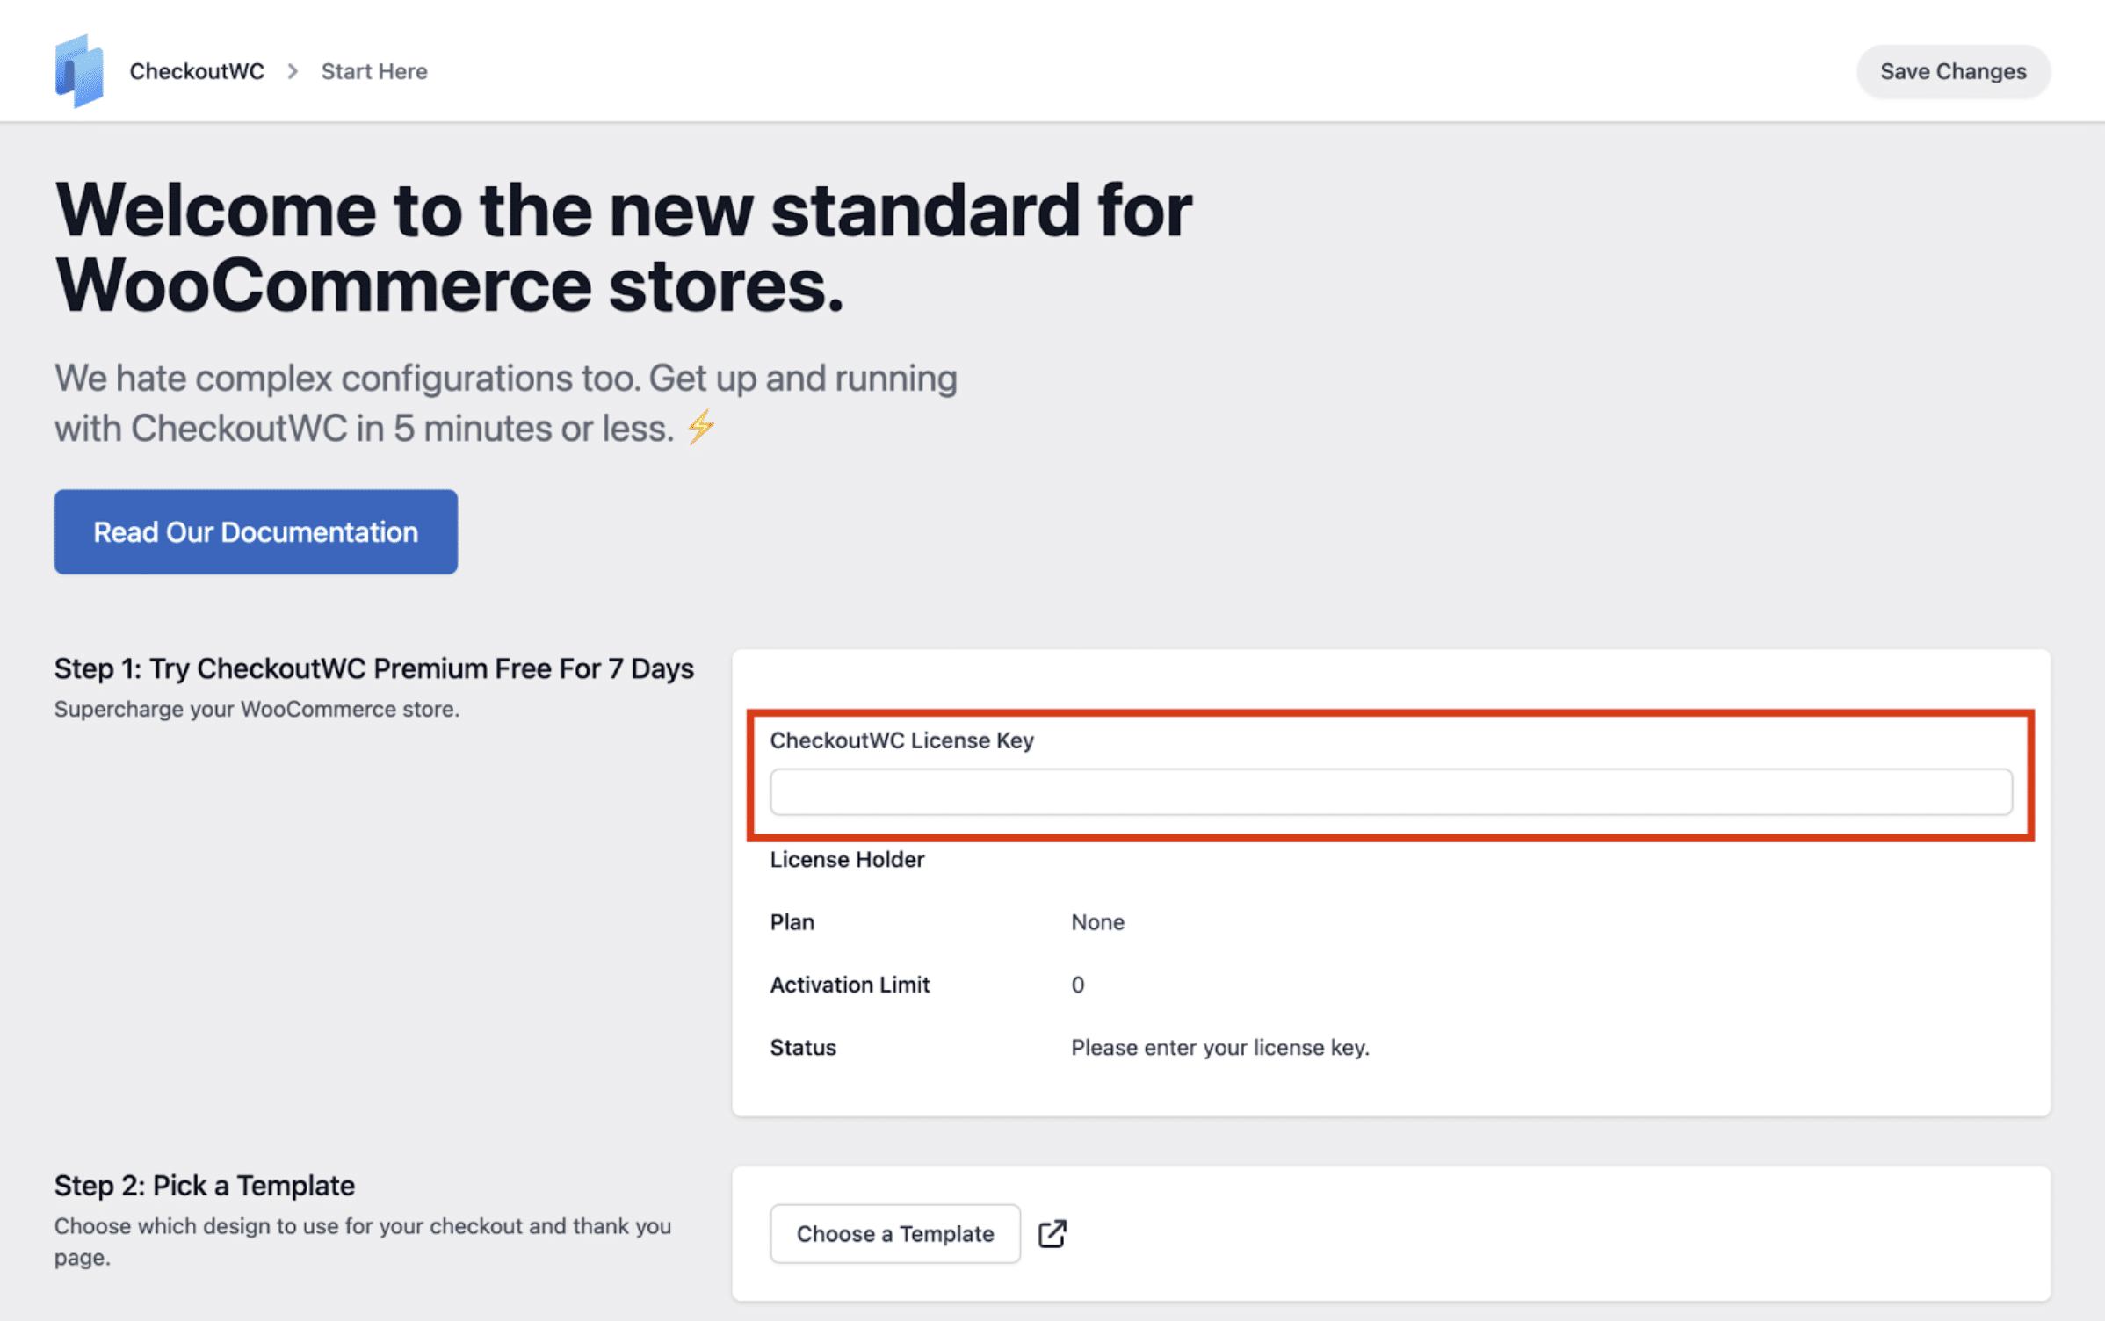Click the lightning bolt emoji
2105x1321 pixels.
pos(700,428)
